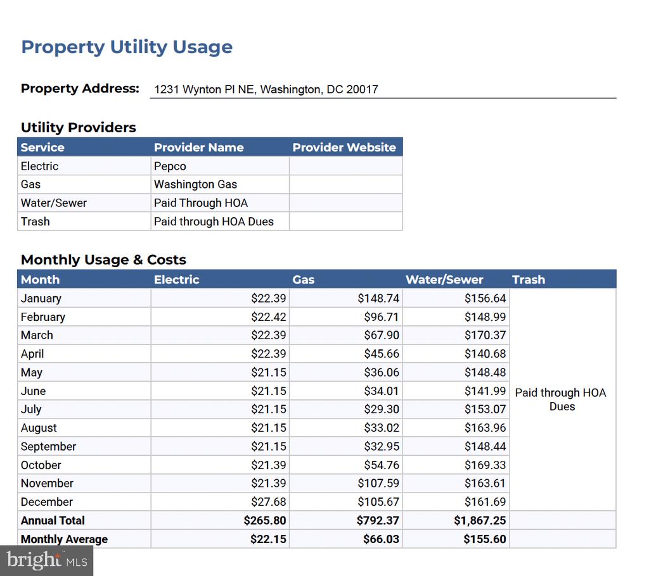Select July's water/sewer cost "$153.07"

point(485,410)
